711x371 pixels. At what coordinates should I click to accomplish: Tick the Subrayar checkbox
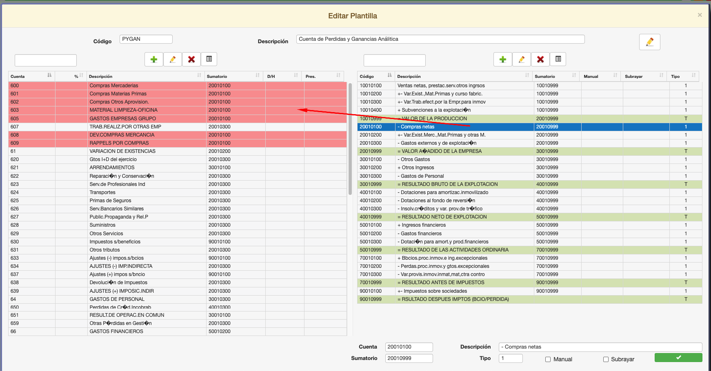coord(606,359)
